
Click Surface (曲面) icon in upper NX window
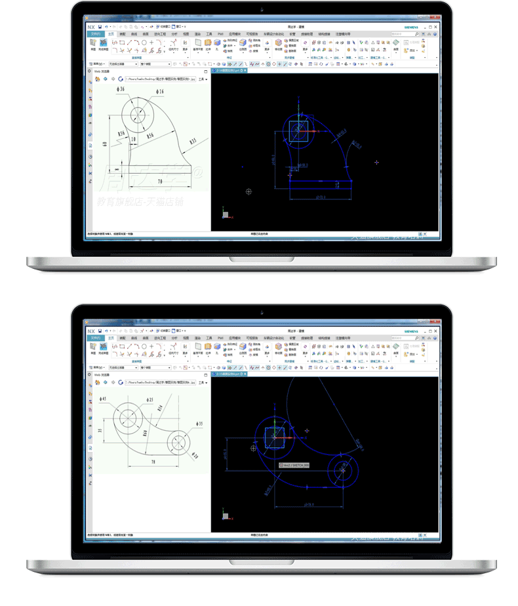tap(396, 43)
